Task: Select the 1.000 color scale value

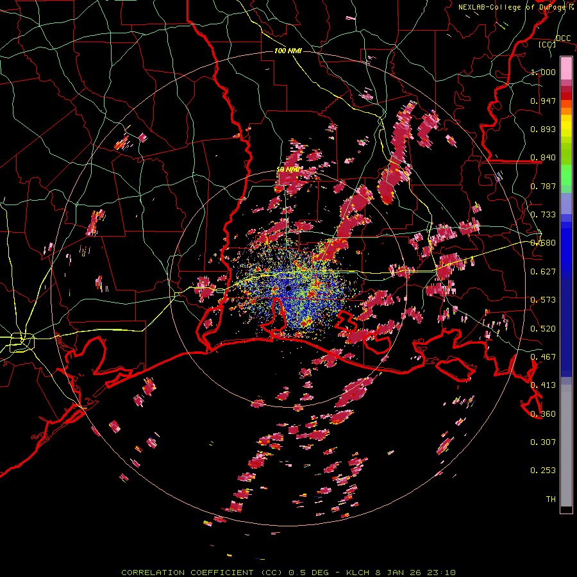Action: pos(543,72)
